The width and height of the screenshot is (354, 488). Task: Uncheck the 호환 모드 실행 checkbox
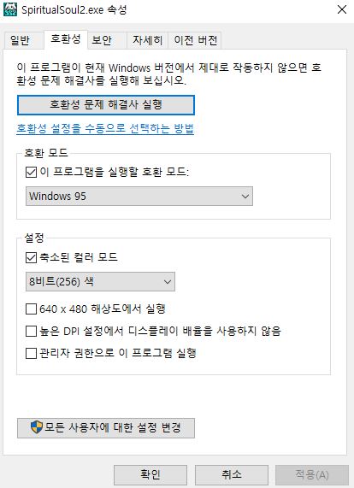click(x=31, y=172)
